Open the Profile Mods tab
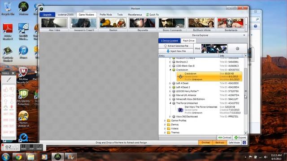The width and height of the screenshot is (287, 161). click(x=106, y=15)
